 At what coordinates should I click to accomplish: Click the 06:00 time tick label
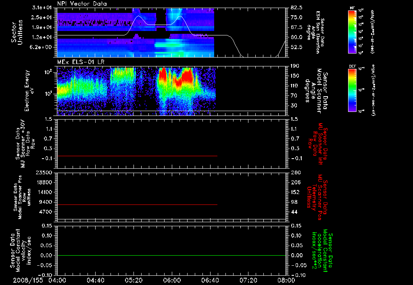point(172,280)
